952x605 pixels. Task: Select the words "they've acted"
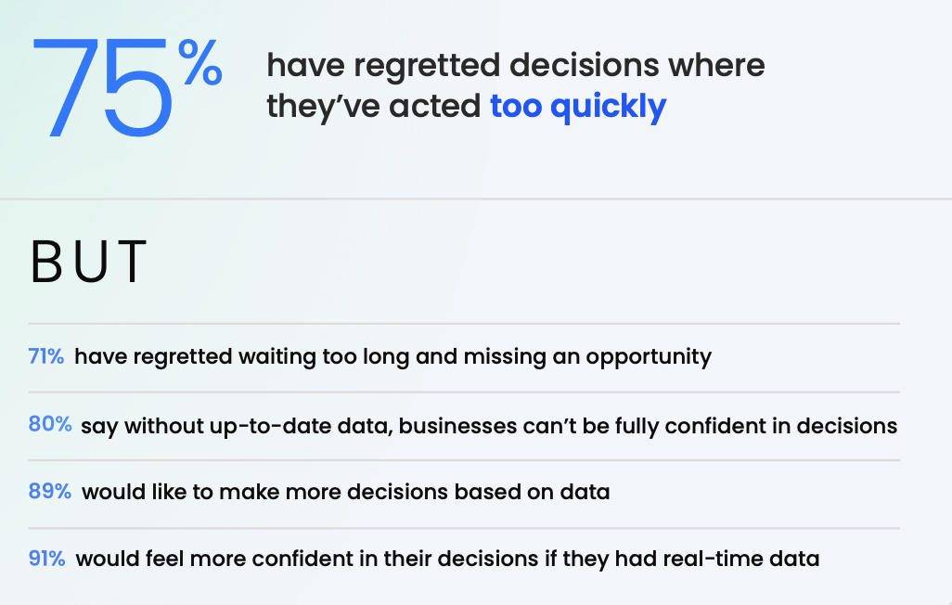click(x=374, y=107)
